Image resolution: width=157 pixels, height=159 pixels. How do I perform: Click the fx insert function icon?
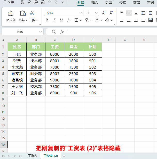point(62,32)
